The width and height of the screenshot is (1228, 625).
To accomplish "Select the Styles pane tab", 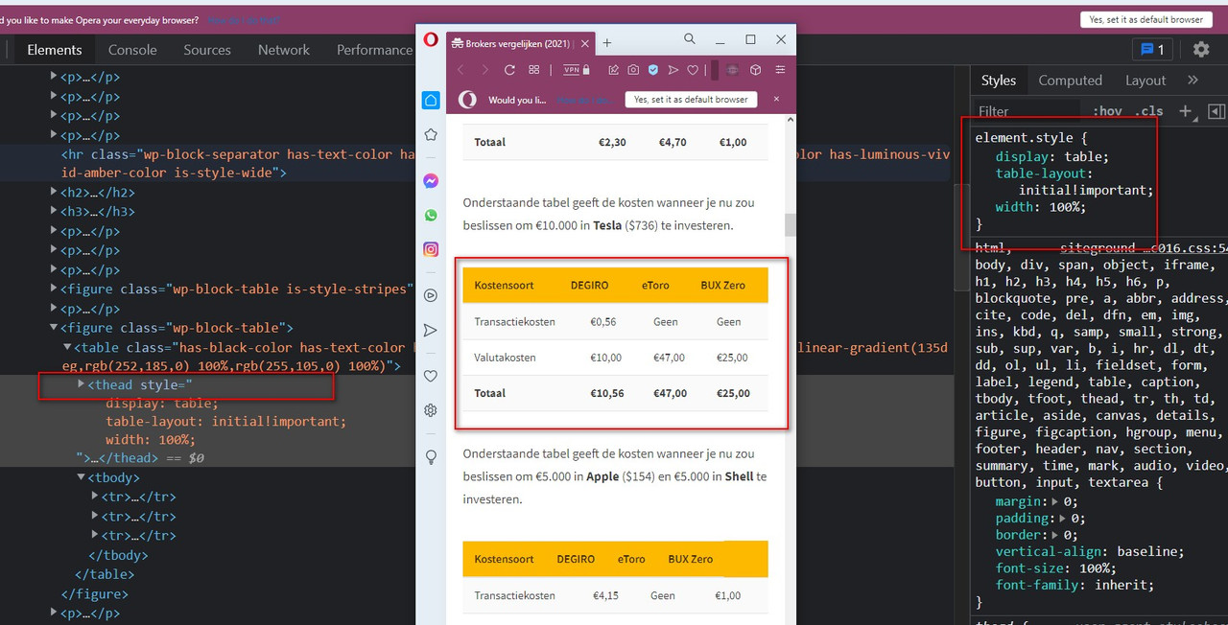I will tap(999, 81).
